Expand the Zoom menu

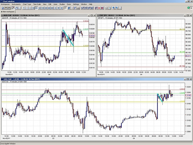pos(69,4)
